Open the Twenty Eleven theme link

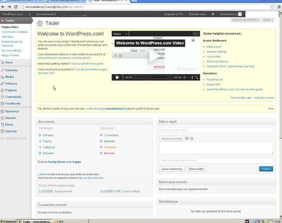pyautogui.click(x=56, y=162)
